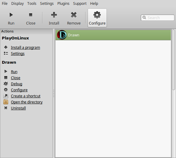
Task: Open the File menu
Action: tap(5, 3)
